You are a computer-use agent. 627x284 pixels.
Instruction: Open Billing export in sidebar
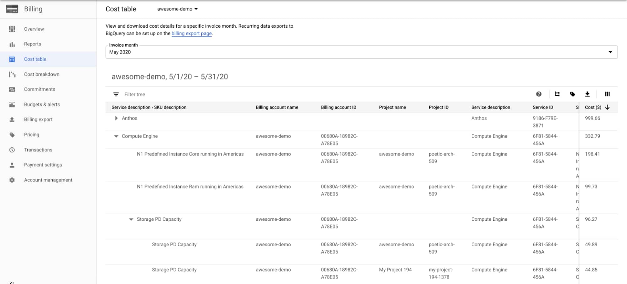tap(38, 120)
